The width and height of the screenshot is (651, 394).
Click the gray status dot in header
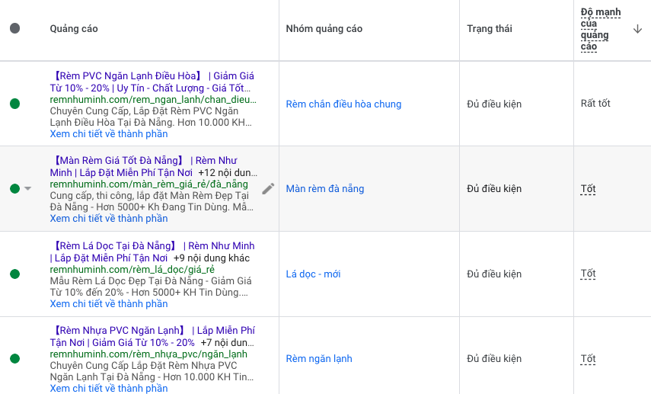pyautogui.click(x=14, y=29)
